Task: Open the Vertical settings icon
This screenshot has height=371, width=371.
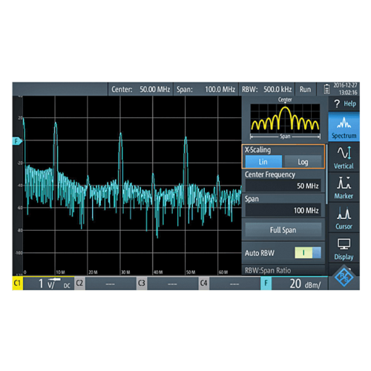Action: [344, 157]
